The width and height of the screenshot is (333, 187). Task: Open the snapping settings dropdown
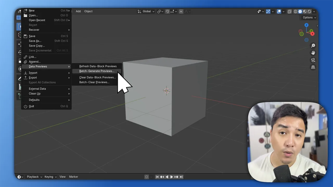pyautogui.click(x=176, y=11)
